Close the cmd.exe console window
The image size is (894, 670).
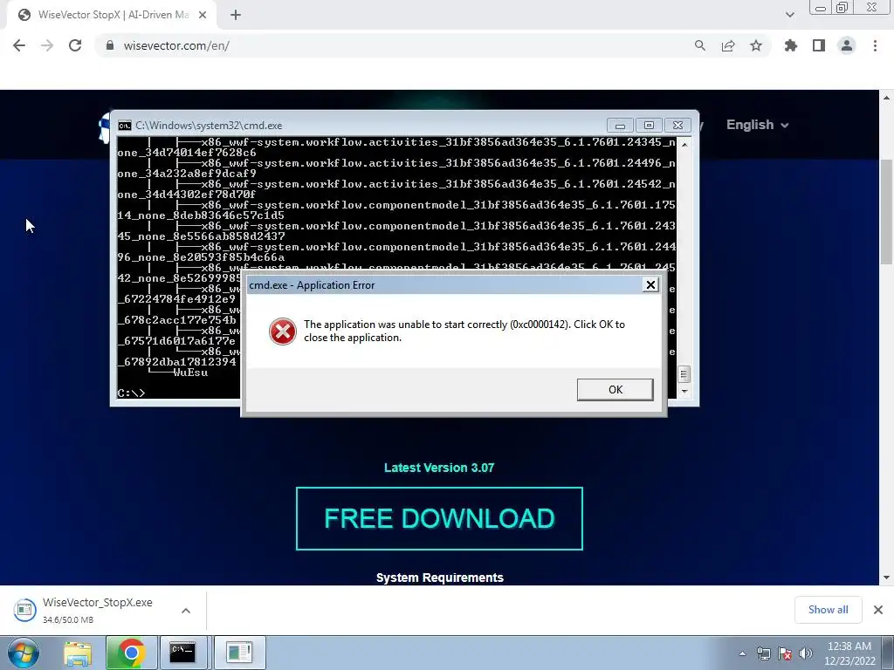tap(677, 126)
